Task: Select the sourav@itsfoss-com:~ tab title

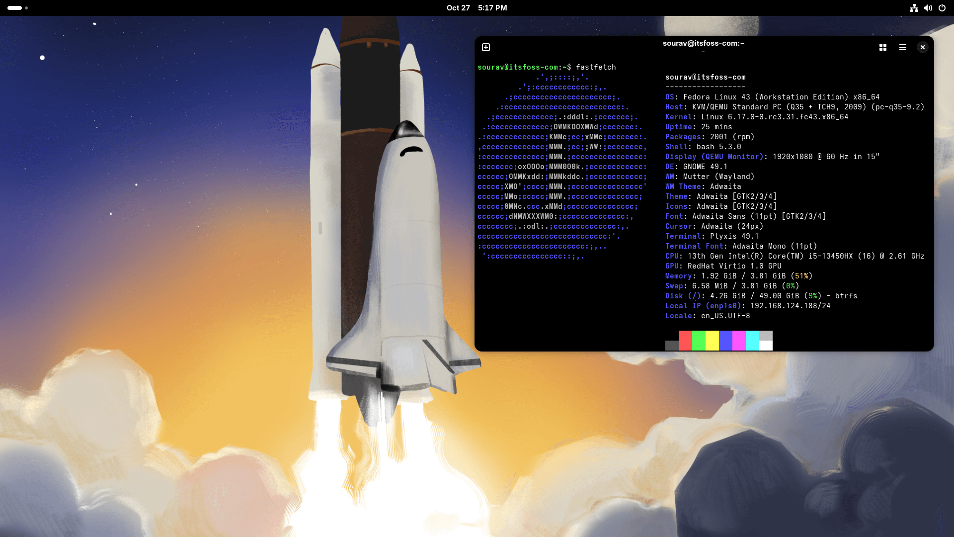Action: point(704,43)
